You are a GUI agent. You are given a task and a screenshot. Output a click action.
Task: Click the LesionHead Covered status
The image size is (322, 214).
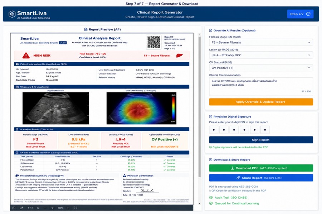[170, 167]
